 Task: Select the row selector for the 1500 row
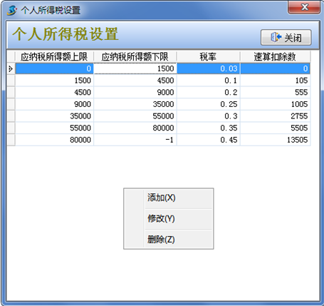[11, 81]
